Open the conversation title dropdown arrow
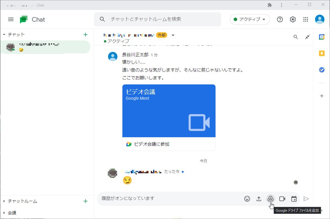Screen dimensions: 330x219 tap(173, 35)
